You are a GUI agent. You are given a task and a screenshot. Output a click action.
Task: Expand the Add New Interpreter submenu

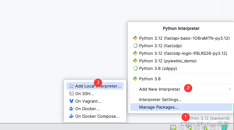point(181,89)
